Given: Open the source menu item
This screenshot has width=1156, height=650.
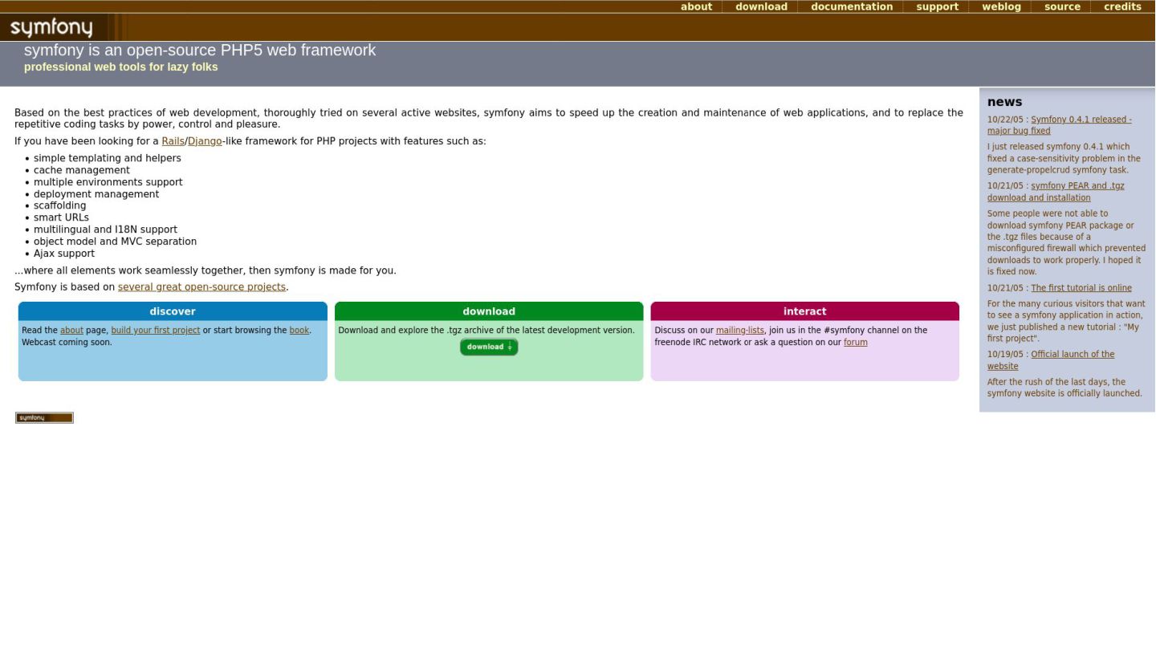Looking at the screenshot, I should [x=1062, y=6].
